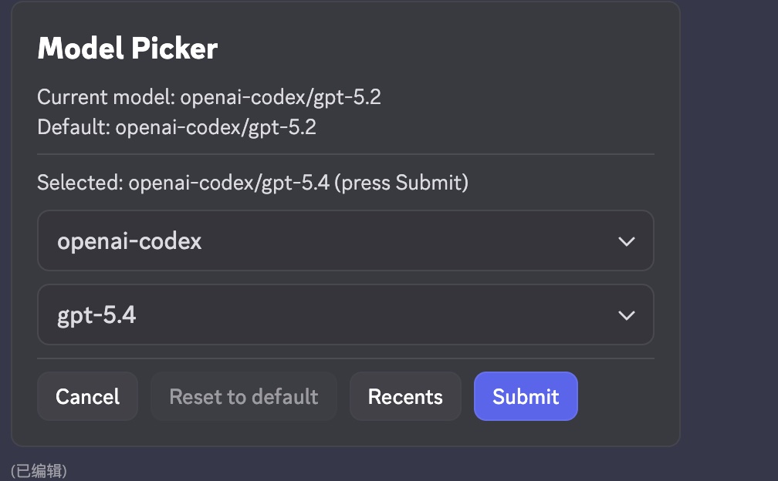The width and height of the screenshot is (778, 481).
Task: Click the Default model line of text
Action: pyautogui.click(x=177, y=127)
